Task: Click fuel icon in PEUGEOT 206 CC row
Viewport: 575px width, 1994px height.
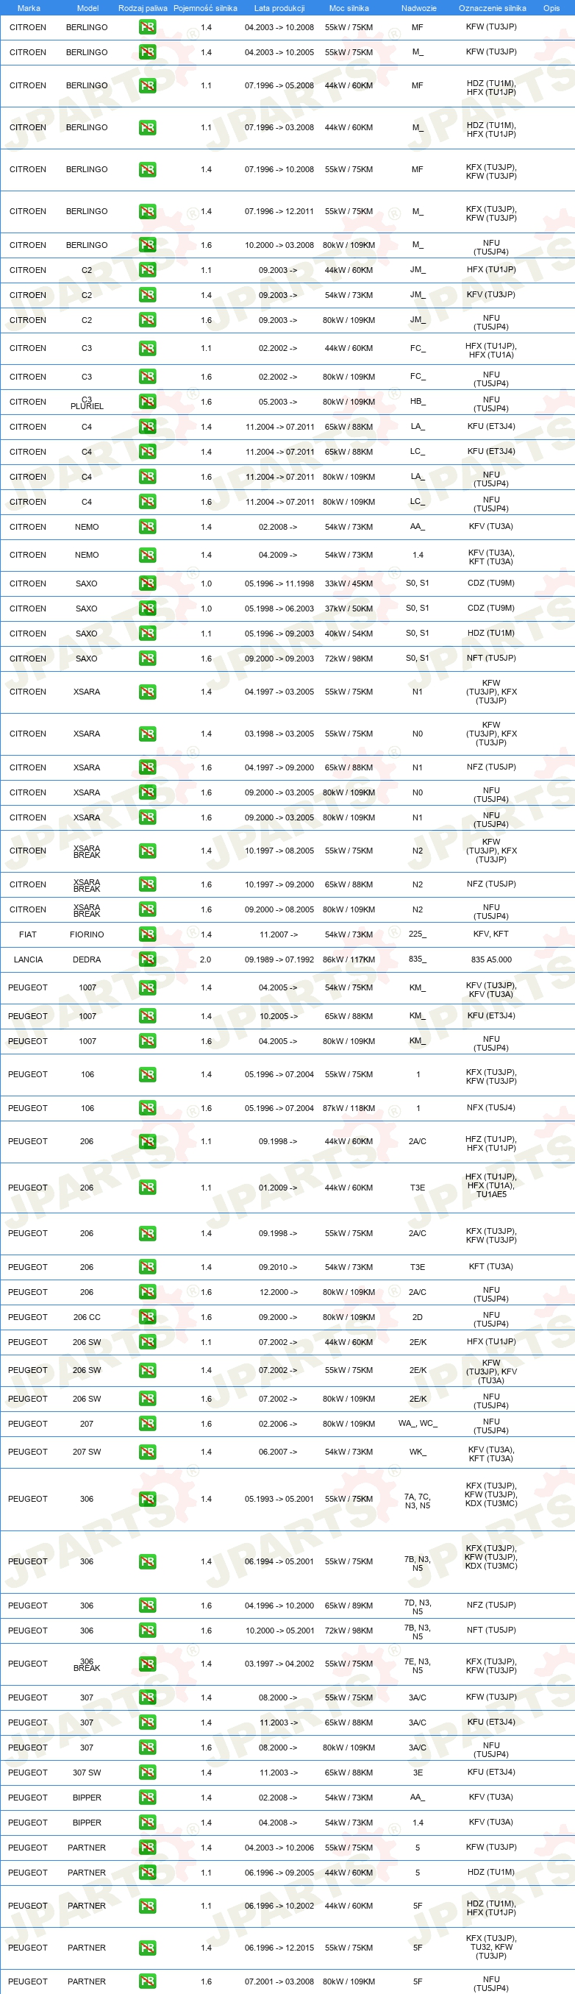Action: point(147,1316)
